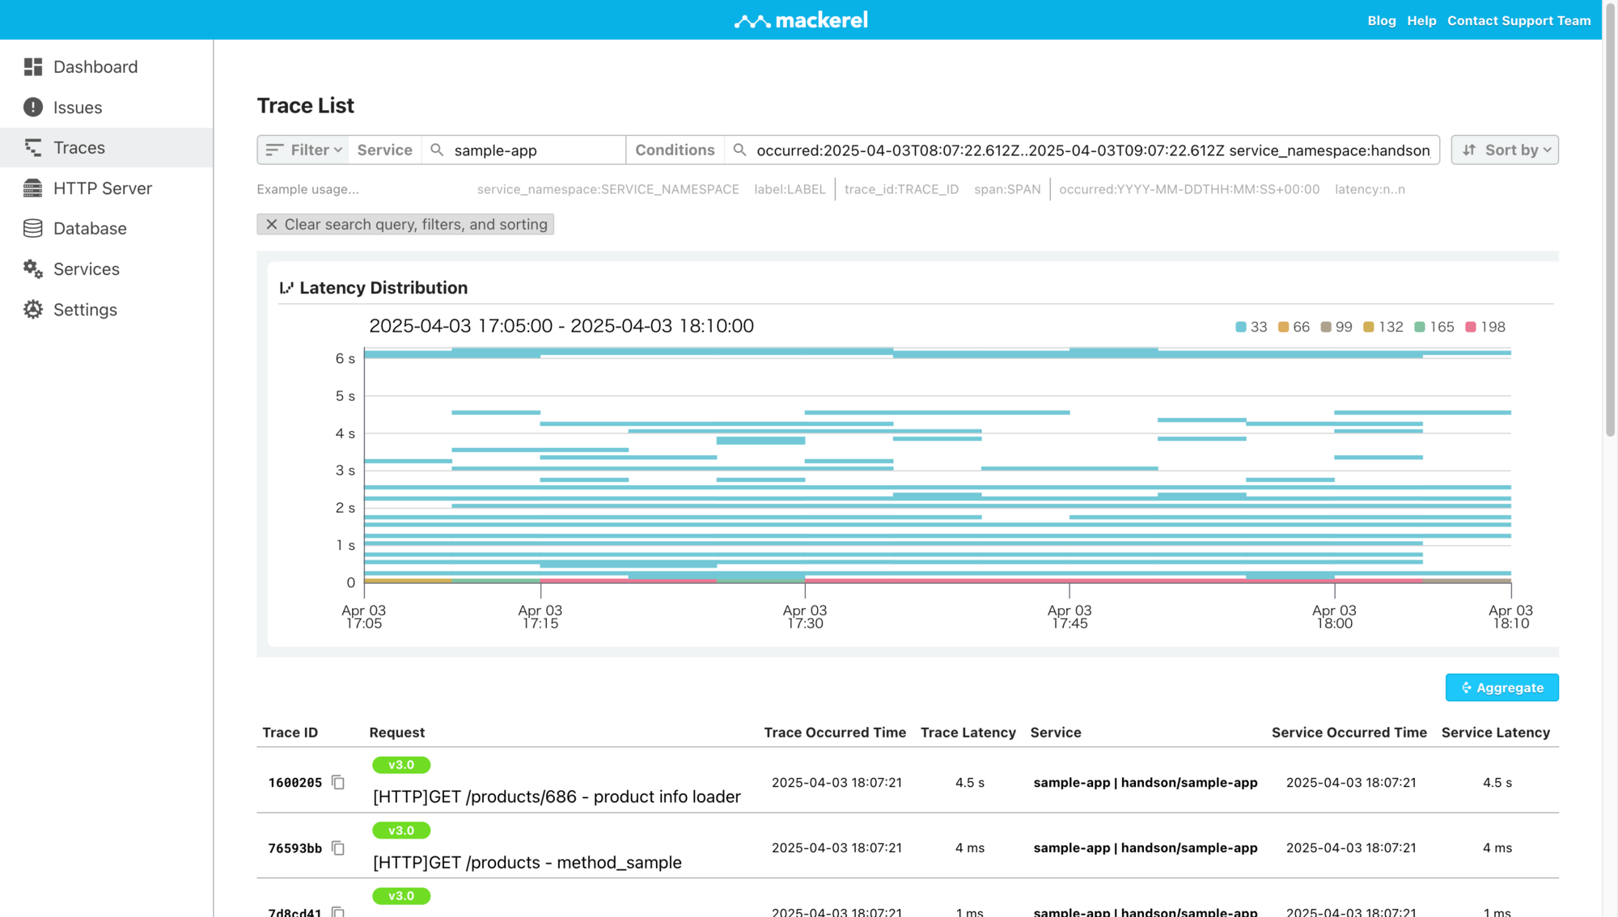Open the Settings gear icon
The image size is (1618, 917).
click(x=33, y=310)
